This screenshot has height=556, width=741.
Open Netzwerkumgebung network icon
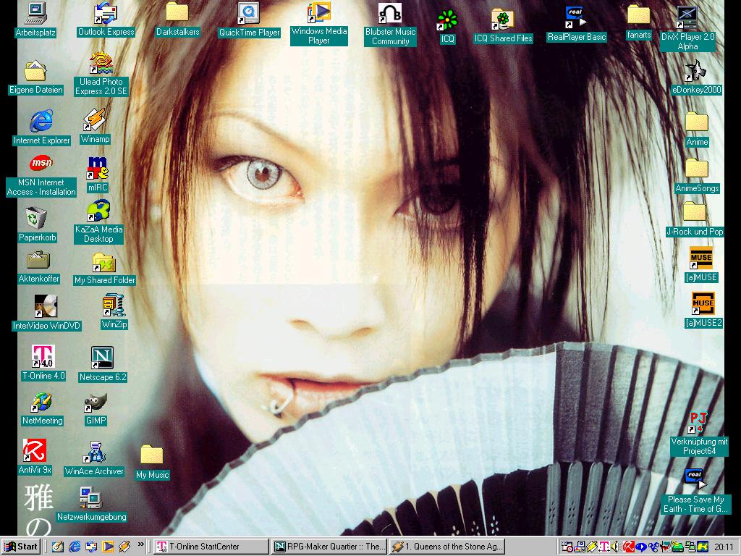tap(91, 505)
